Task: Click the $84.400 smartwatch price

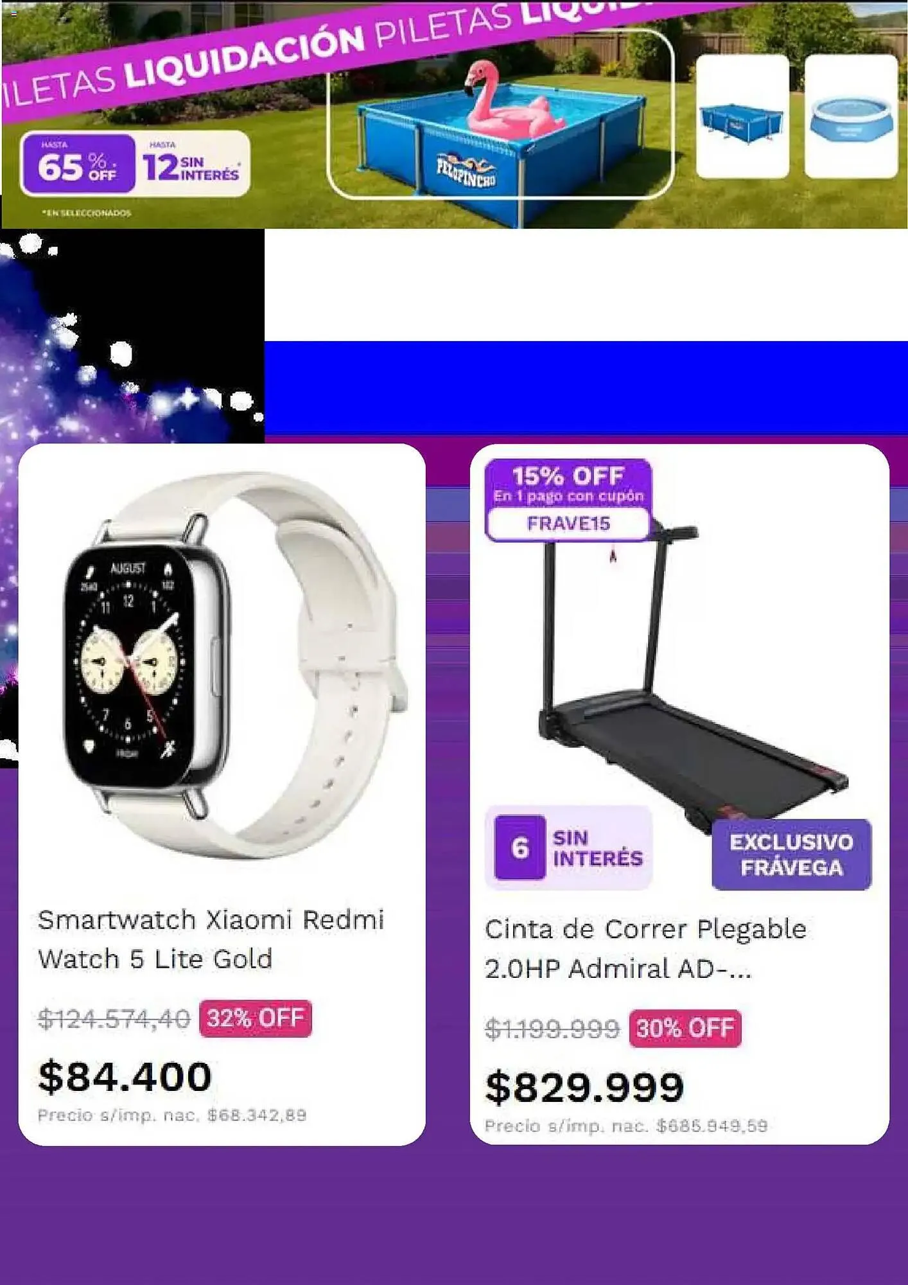Action: [x=125, y=1076]
